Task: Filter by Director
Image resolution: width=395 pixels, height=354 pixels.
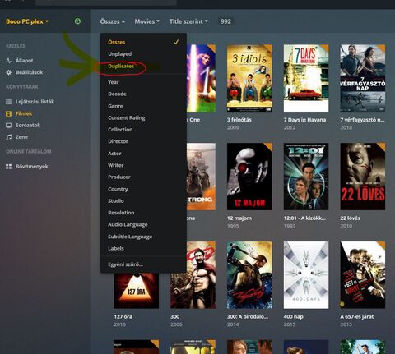Action: pos(143,141)
